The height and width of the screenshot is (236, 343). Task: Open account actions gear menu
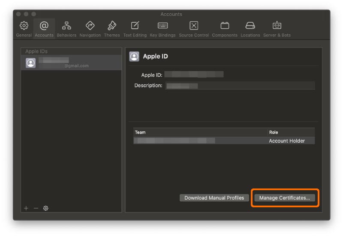[x=45, y=208]
